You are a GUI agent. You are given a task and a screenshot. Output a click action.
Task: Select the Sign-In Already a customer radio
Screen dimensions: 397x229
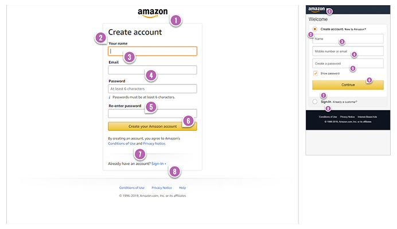click(315, 102)
